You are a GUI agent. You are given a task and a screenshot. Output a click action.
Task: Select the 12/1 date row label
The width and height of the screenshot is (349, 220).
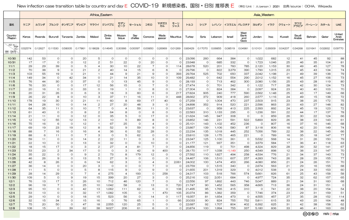12,181
